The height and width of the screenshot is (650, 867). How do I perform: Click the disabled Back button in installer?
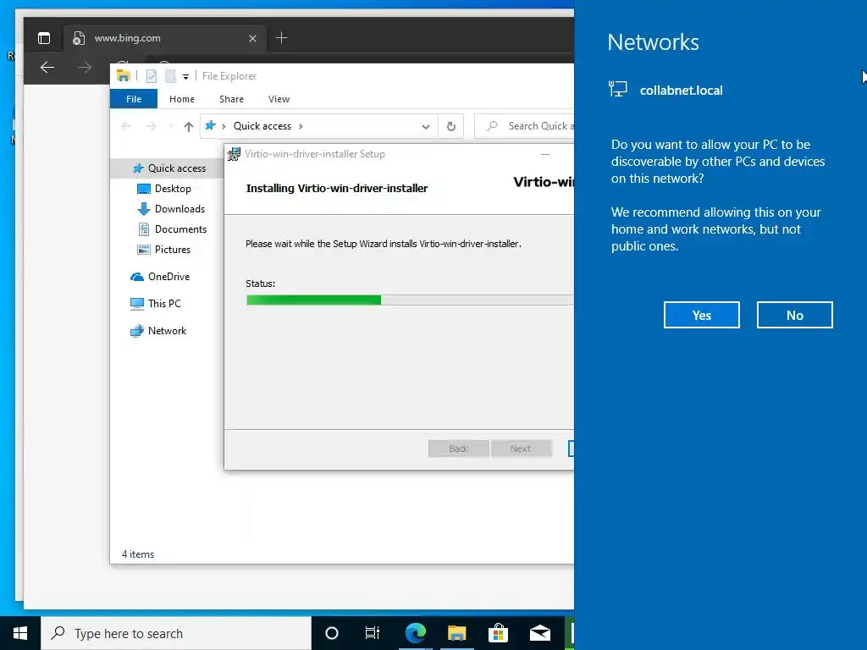click(x=458, y=449)
